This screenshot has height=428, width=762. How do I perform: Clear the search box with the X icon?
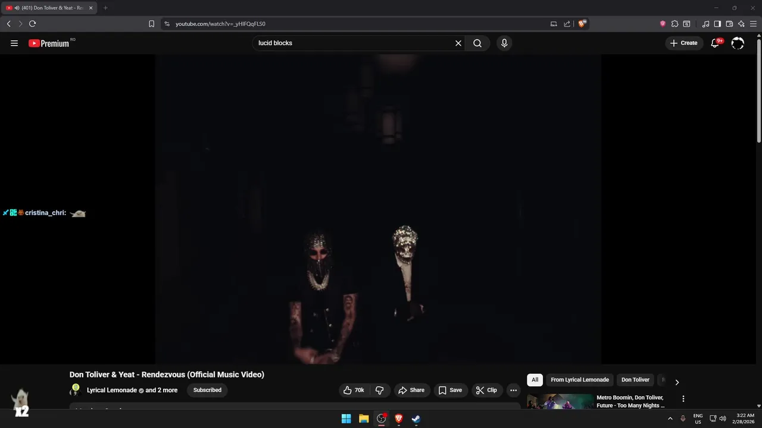click(x=458, y=43)
